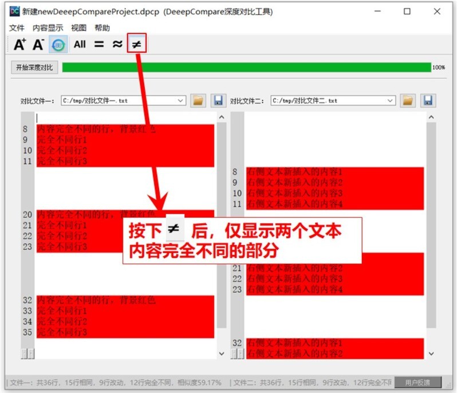Click the left pane horizontal scroll handle
Viewport: 458px width, 393px height.
point(27,353)
